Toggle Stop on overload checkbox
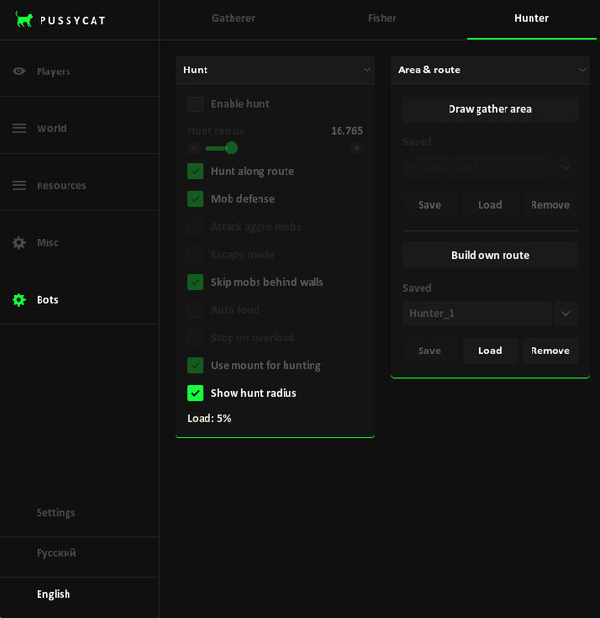 (x=195, y=338)
